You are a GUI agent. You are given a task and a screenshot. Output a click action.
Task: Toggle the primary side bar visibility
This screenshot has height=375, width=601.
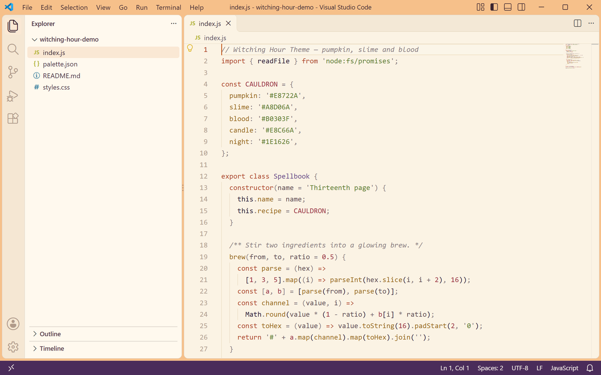[494, 7]
